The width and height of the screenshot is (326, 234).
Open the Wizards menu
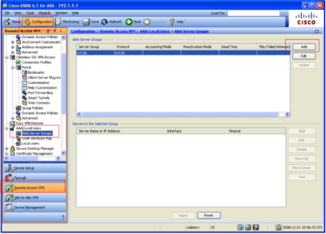tap(44, 13)
